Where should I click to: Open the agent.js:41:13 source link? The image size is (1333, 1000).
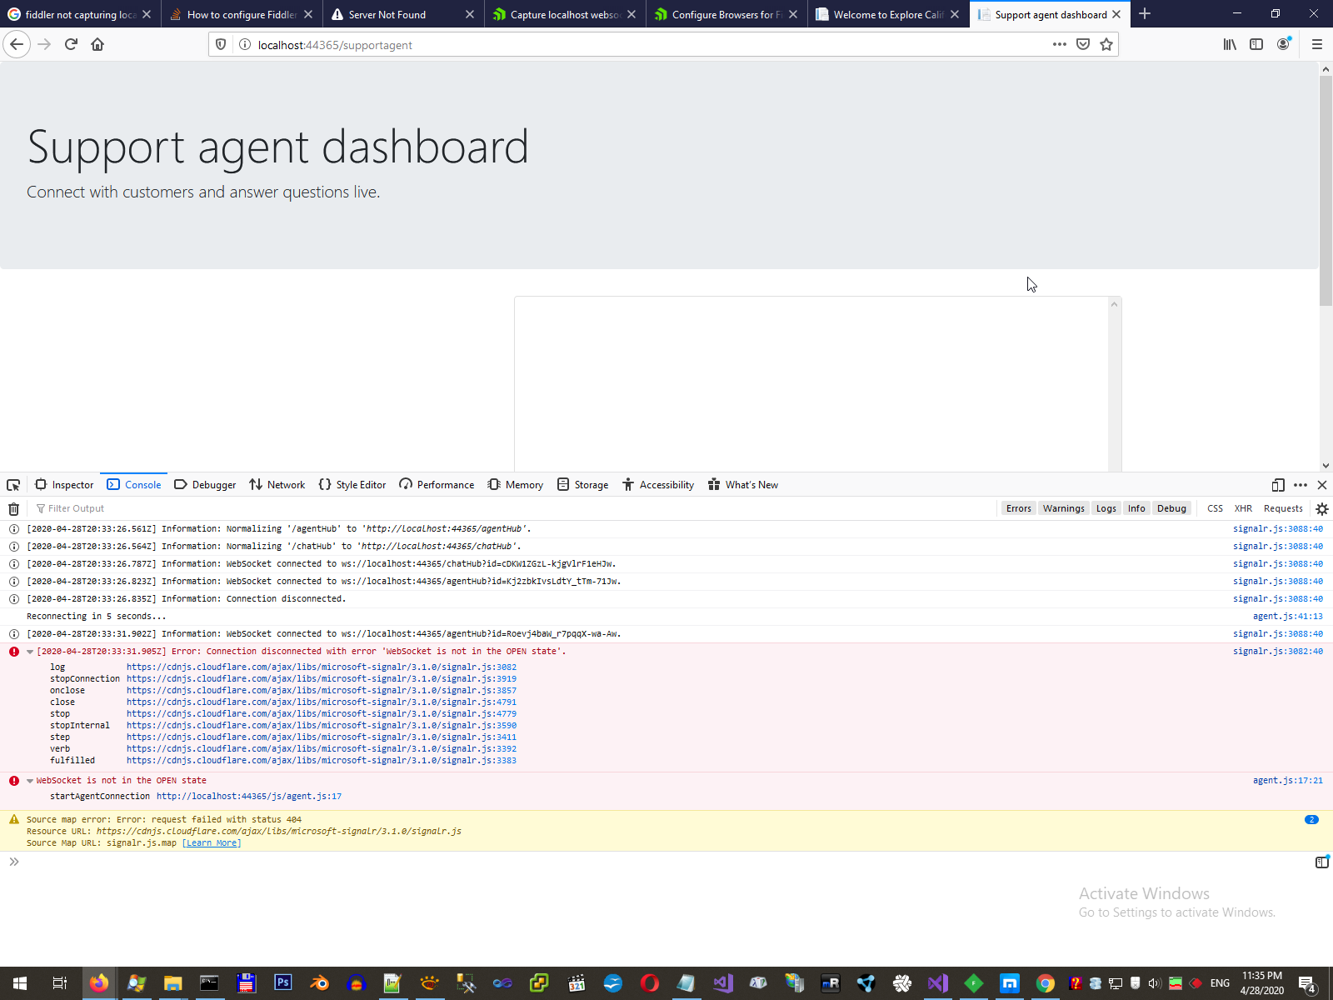click(x=1288, y=617)
